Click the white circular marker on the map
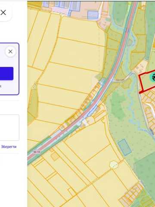Viewport: 155px width, 207px height. [114, 165]
